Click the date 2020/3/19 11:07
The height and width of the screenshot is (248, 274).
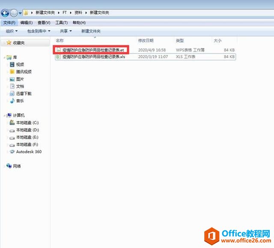coord(153,57)
